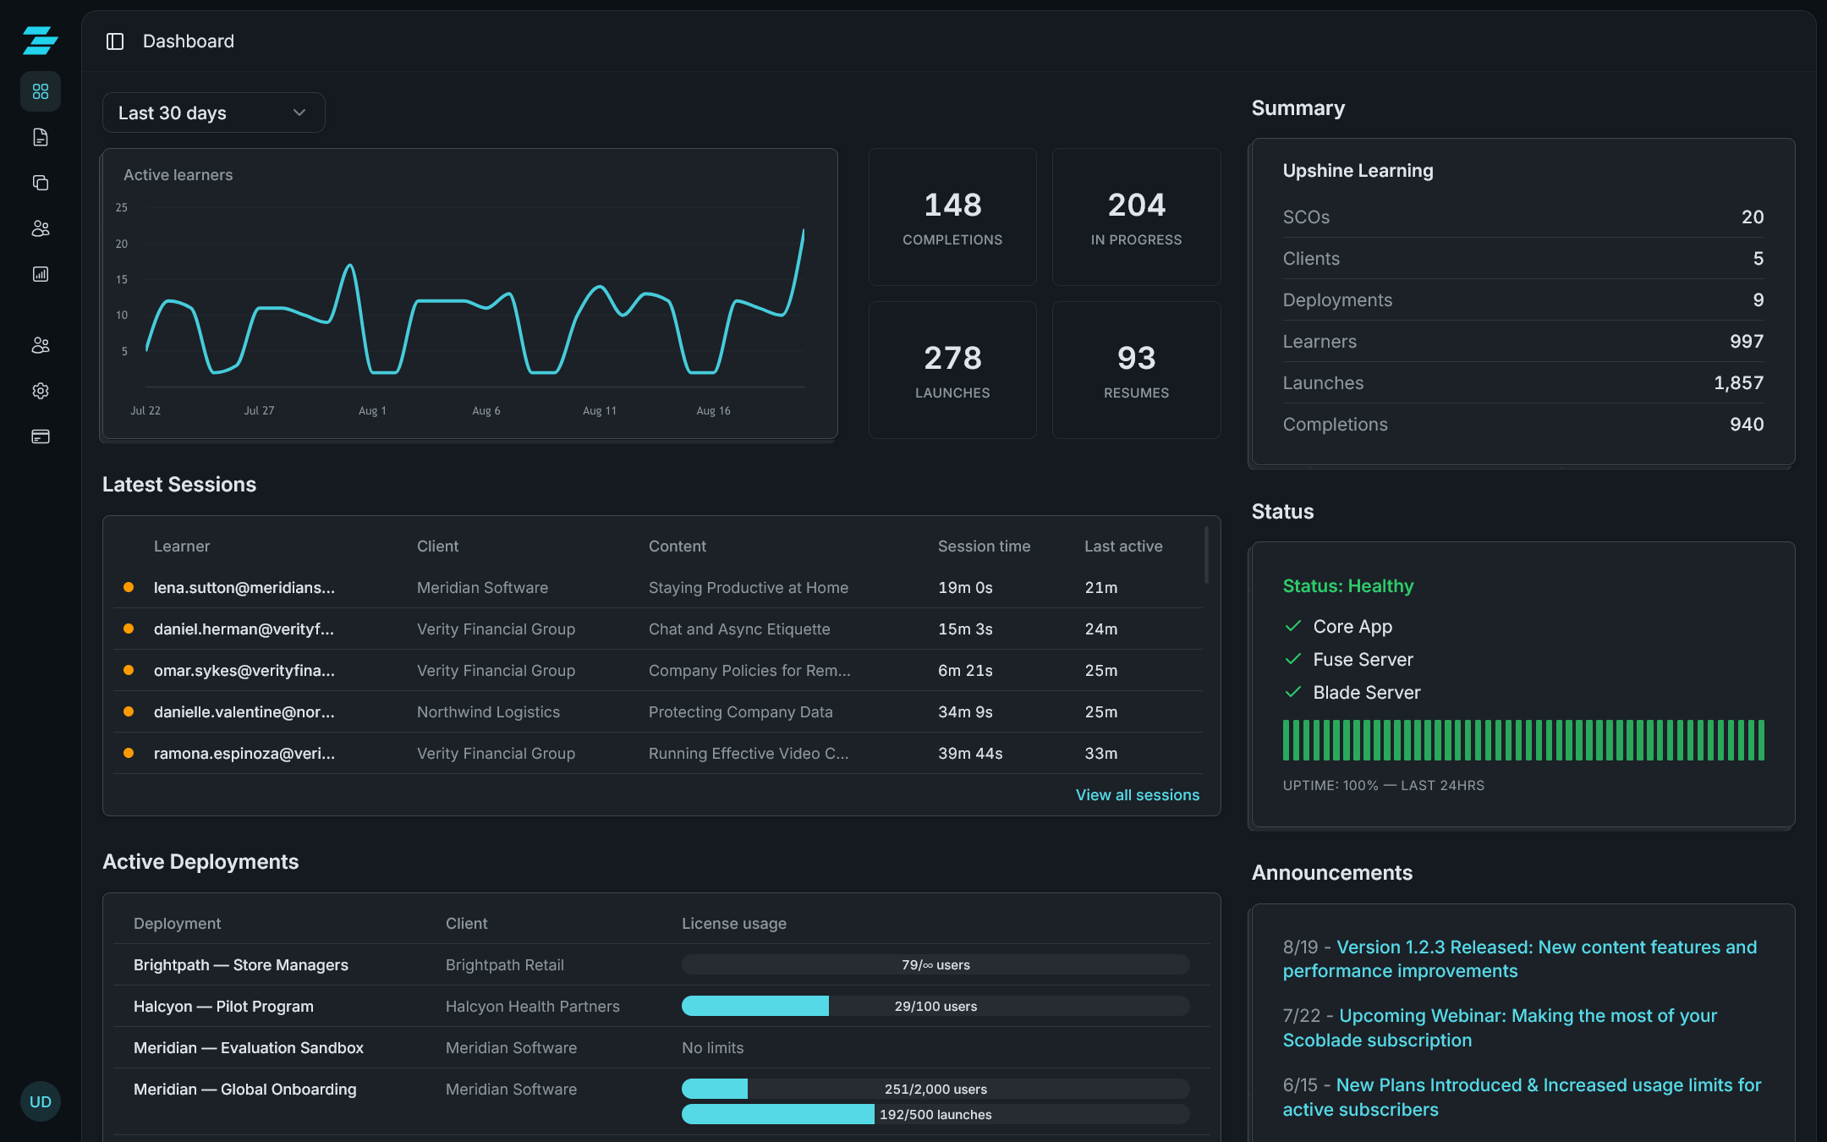Image resolution: width=1827 pixels, height=1142 pixels.
Task: Open the Dashboard grid icon in sidebar
Action: tap(41, 91)
